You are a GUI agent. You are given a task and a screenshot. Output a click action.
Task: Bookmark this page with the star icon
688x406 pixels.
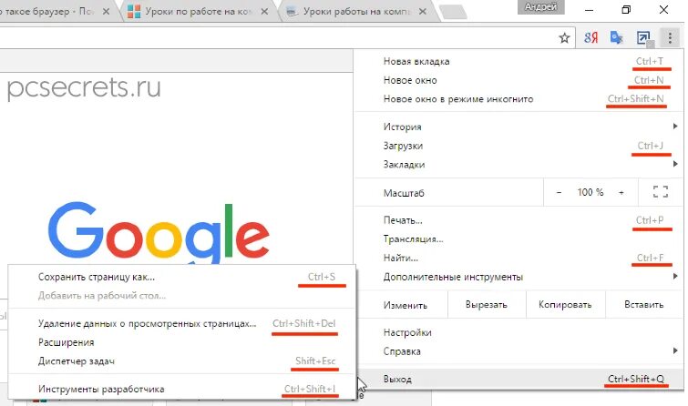point(564,38)
